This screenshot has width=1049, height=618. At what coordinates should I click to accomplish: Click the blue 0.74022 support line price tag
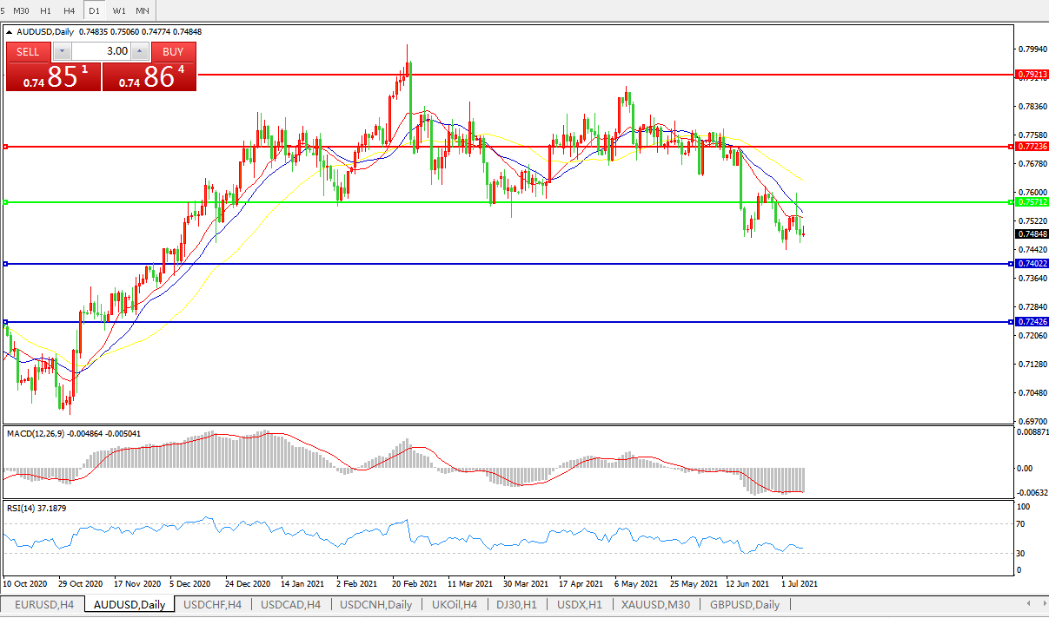pyautogui.click(x=1032, y=263)
